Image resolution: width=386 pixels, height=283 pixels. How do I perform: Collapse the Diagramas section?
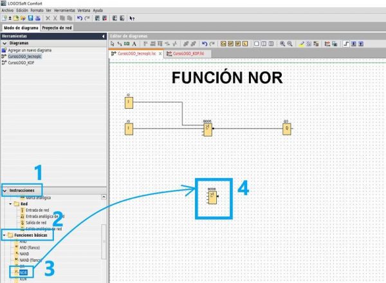[x=5, y=43]
